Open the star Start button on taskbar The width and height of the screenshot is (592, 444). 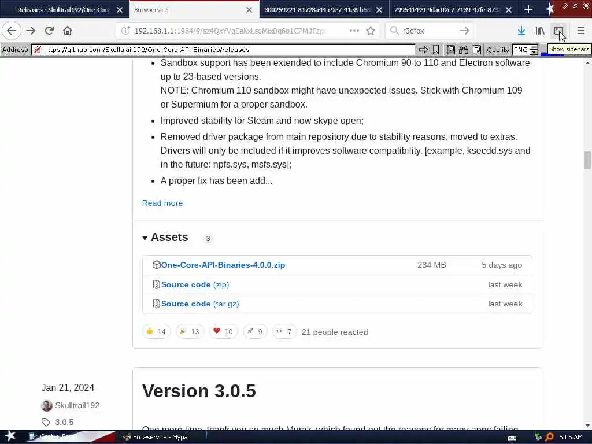pos(10,436)
